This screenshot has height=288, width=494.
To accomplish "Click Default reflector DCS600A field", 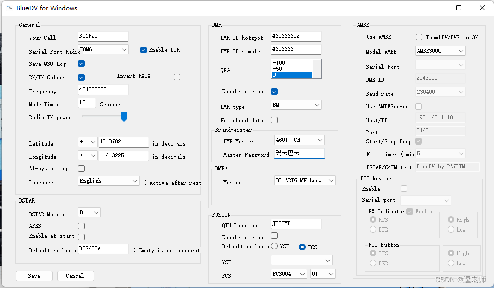I will point(103,249).
